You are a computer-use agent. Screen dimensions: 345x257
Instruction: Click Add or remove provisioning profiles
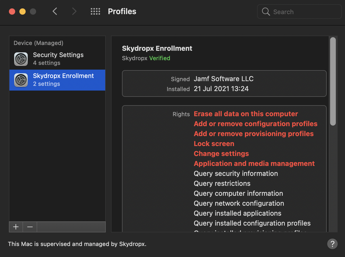[x=254, y=134]
